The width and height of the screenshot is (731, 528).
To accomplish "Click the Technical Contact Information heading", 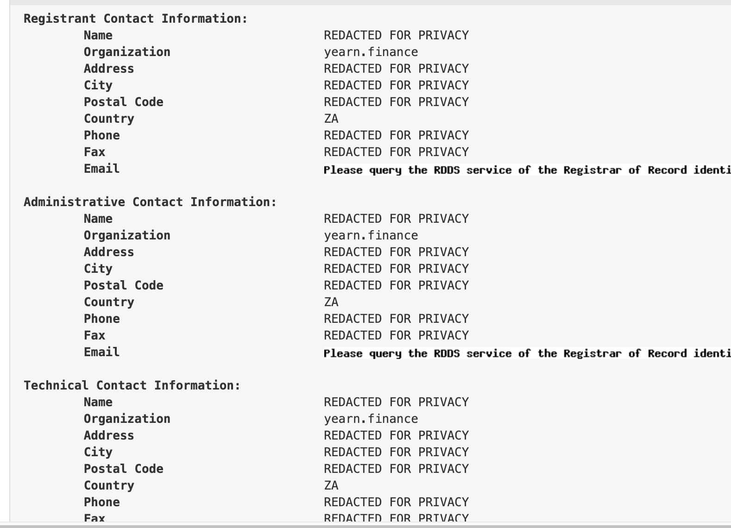I will 132,385.
